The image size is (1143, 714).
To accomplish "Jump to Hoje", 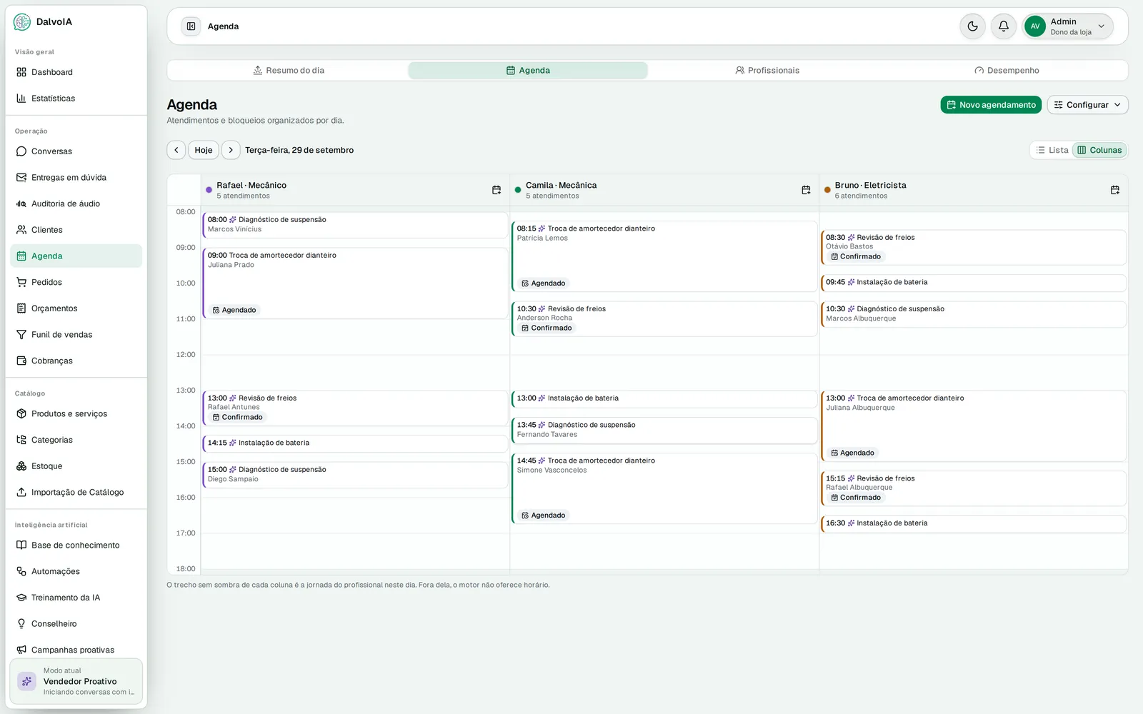I will [x=204, y=150].
